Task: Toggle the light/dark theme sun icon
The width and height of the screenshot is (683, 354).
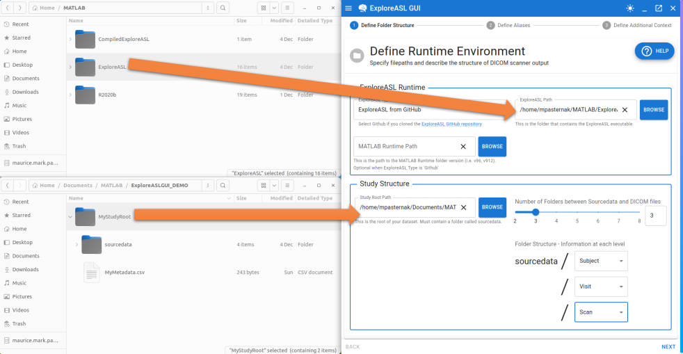Action: coord(630,8)
